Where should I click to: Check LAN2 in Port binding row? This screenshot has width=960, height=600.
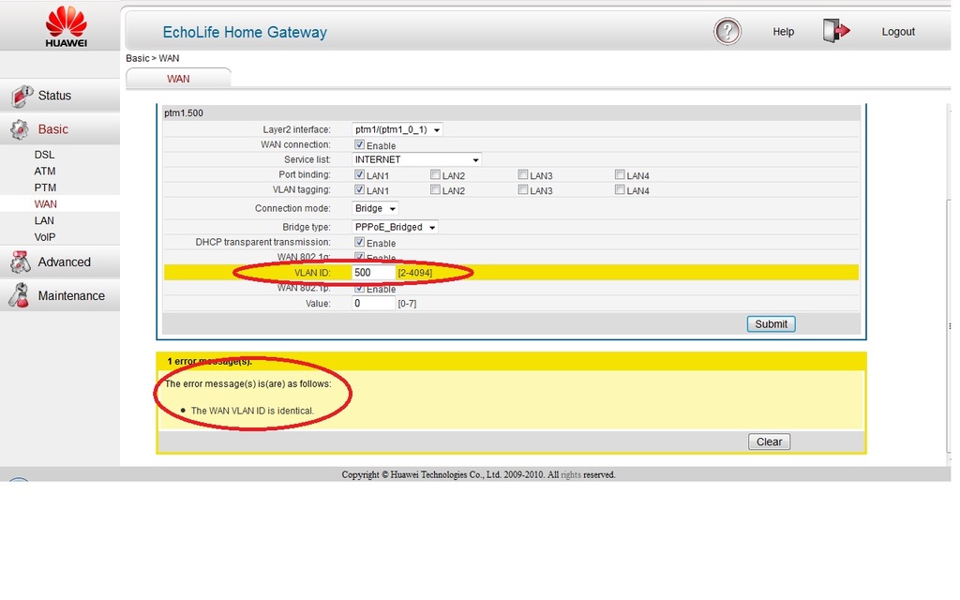pyautogui.click(x=436, y=175)
